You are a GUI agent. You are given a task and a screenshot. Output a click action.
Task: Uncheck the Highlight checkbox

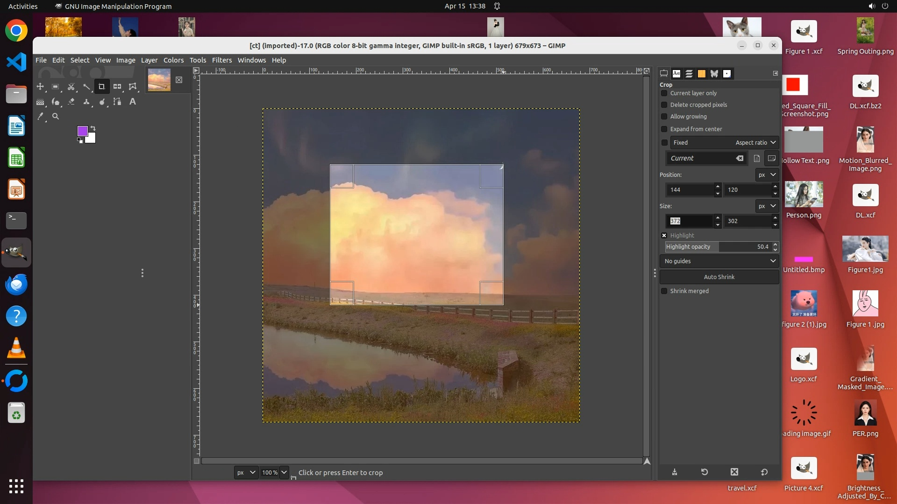tap(664, 236)
